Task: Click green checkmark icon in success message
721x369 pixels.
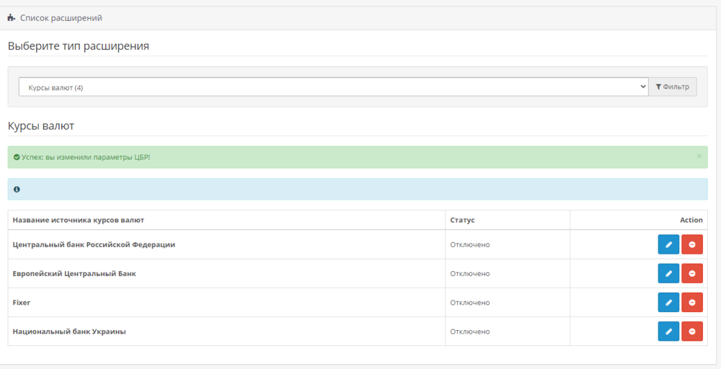Action: pyautogui.click(x=17, y=157)
